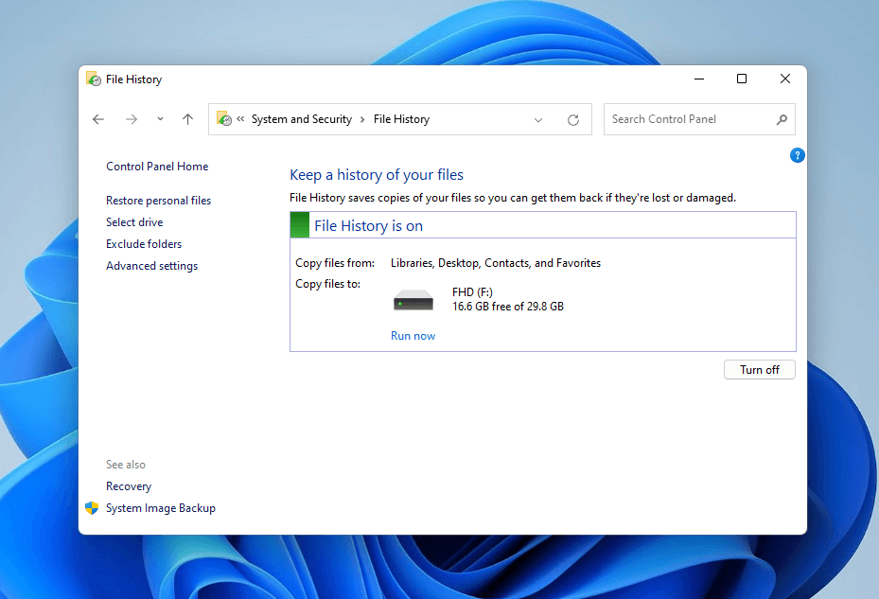Screen dimensions: 879x599
Task: Click Run now to start backup
Action: (413, 335)
